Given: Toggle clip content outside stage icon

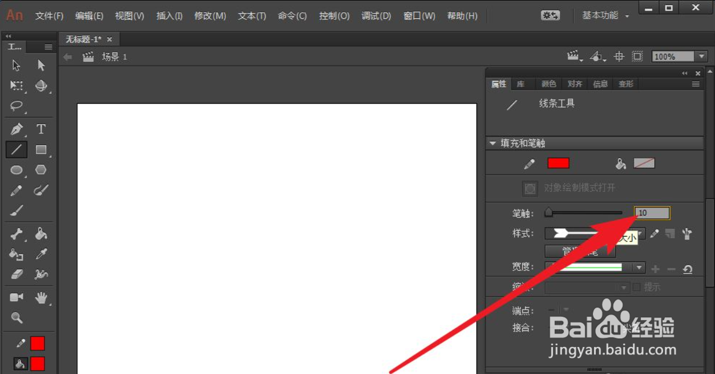Looking at the screenshot, I should coord(637,56).
